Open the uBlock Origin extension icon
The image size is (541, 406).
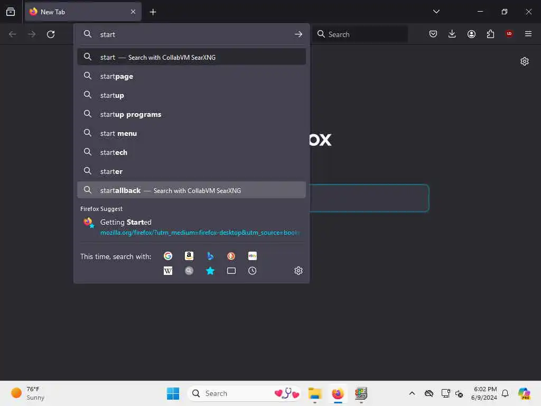pos(509,33)
